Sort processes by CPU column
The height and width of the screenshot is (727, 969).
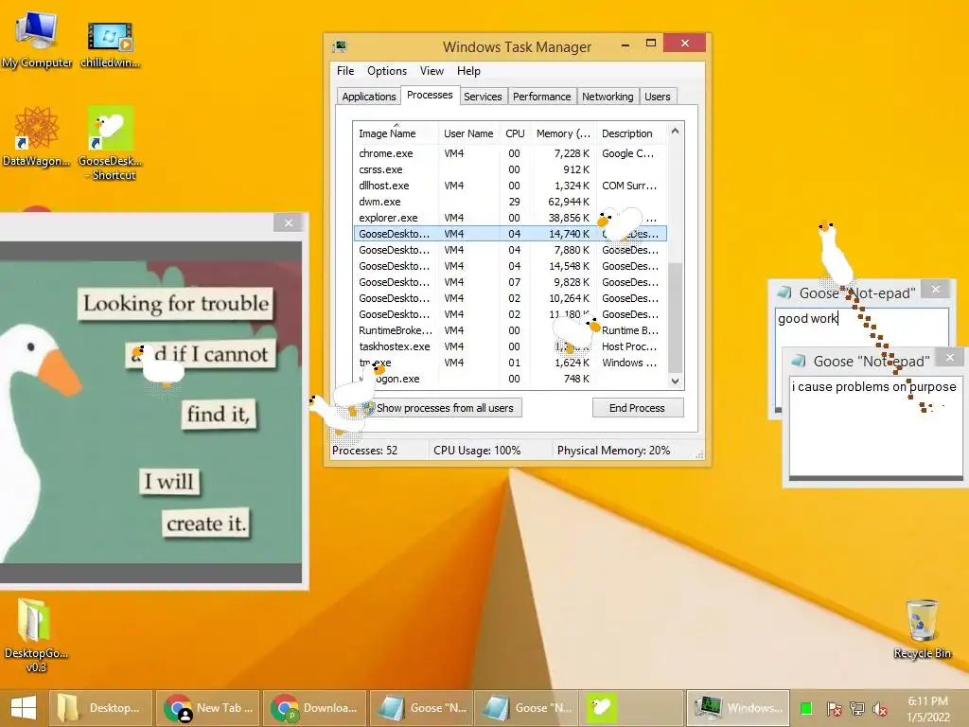click(514, 133)
